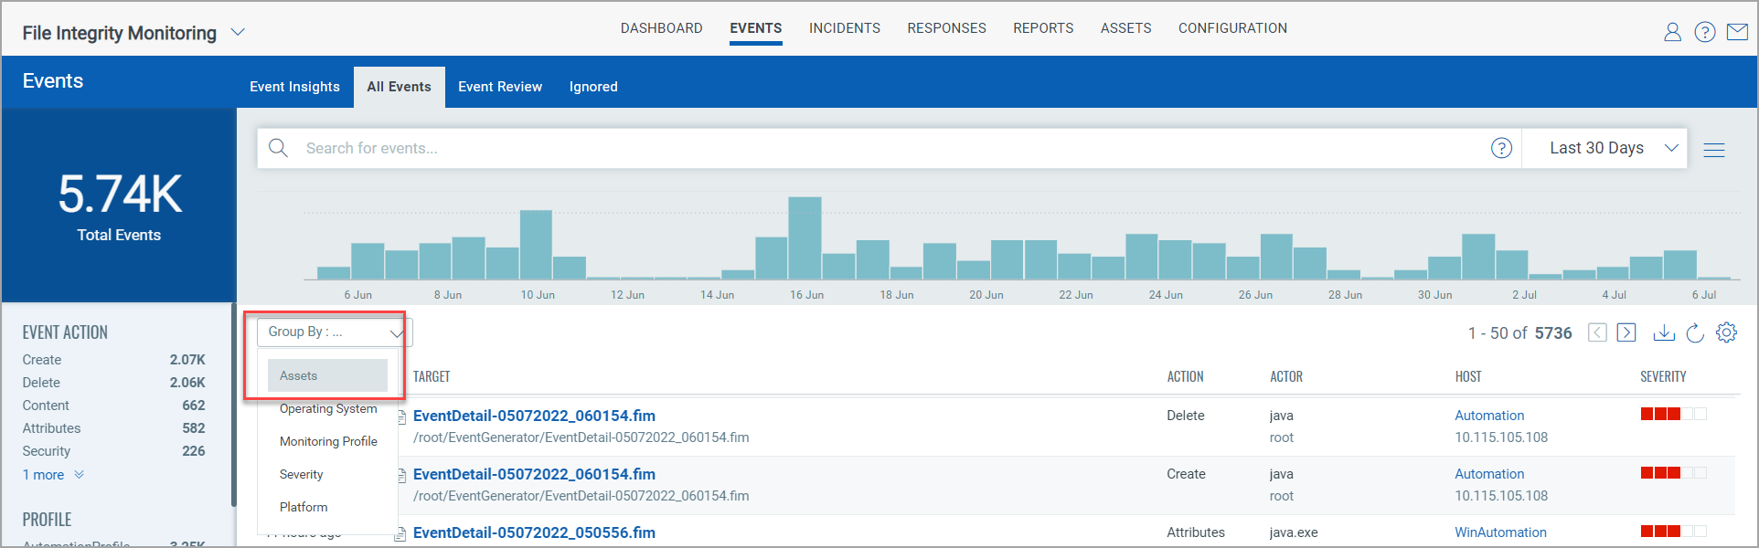Image resolution: width=1759 pixels, height=548 pixels.
Task: Open search help icon in search bar
Action: (x=1501, y=148)
